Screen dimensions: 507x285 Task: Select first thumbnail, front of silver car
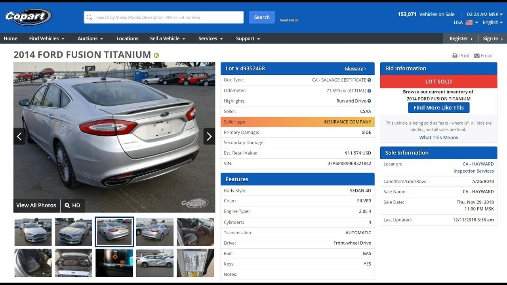click(33, 232)
